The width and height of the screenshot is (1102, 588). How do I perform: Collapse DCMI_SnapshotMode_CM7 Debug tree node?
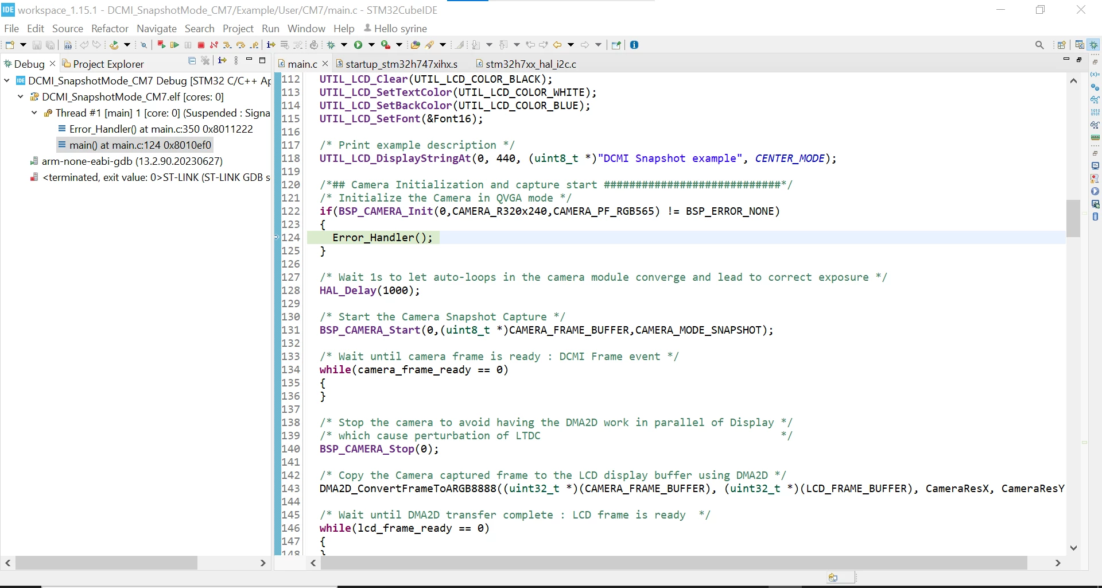click(x=7, y=81)
